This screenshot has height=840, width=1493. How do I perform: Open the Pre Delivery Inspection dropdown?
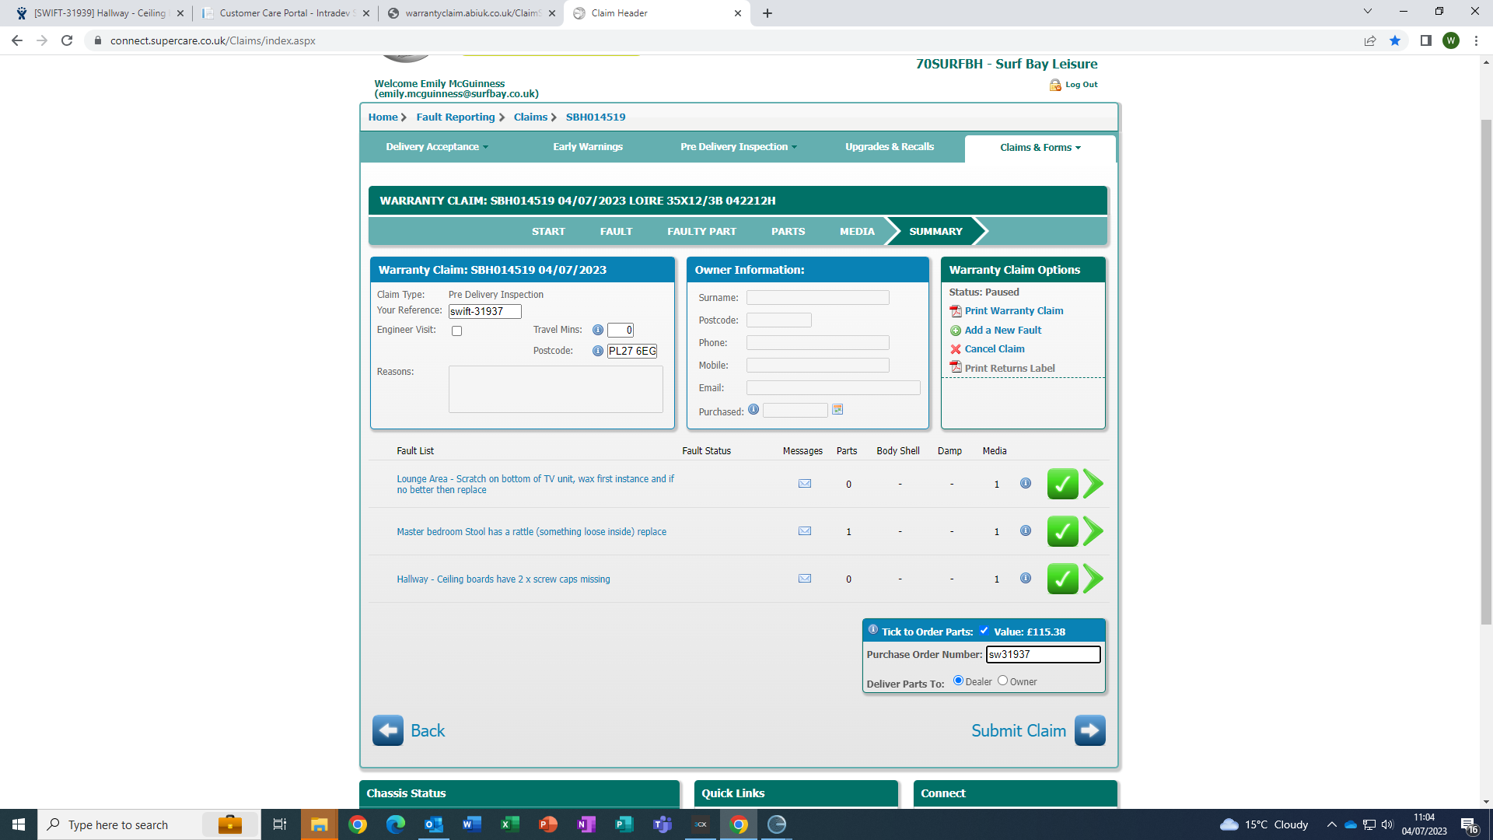(738, 147)
